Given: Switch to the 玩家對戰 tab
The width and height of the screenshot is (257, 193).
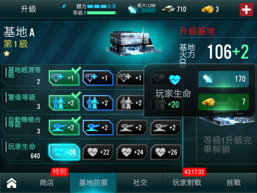Looking at the screenshot, I should (187, 183).
